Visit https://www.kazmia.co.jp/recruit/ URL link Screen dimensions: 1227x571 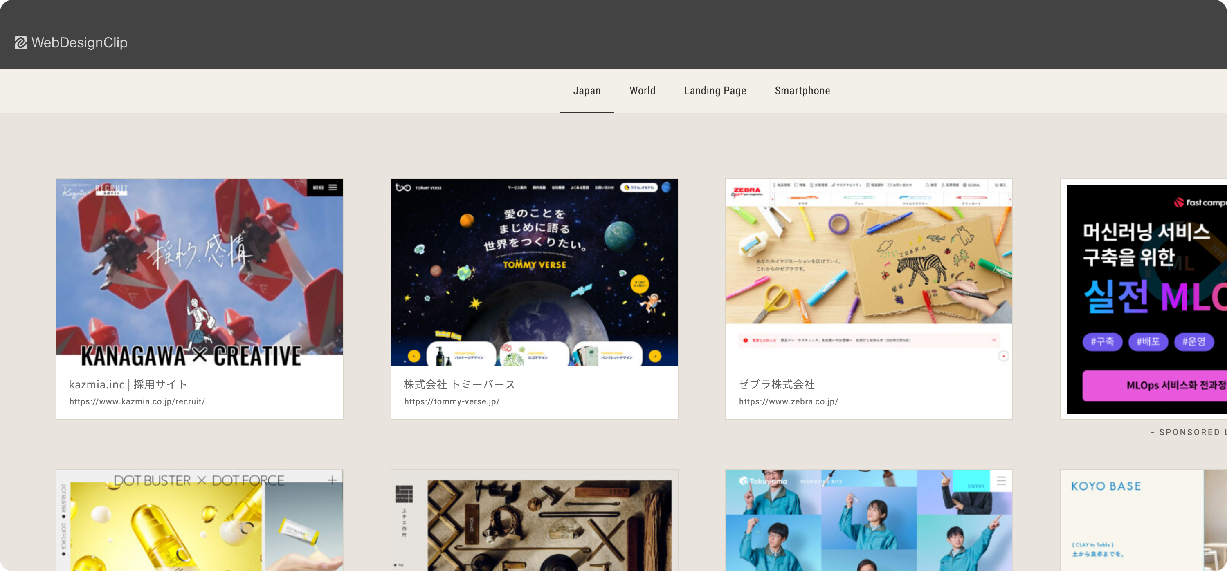pos(137,401)
